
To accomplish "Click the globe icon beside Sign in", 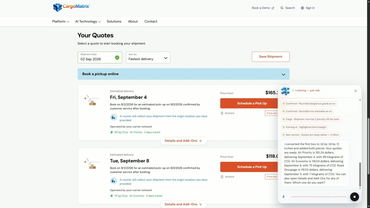I will [x=302, y=8].
